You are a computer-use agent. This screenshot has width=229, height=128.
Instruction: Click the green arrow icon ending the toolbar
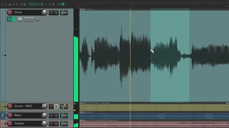pos(63,4)
